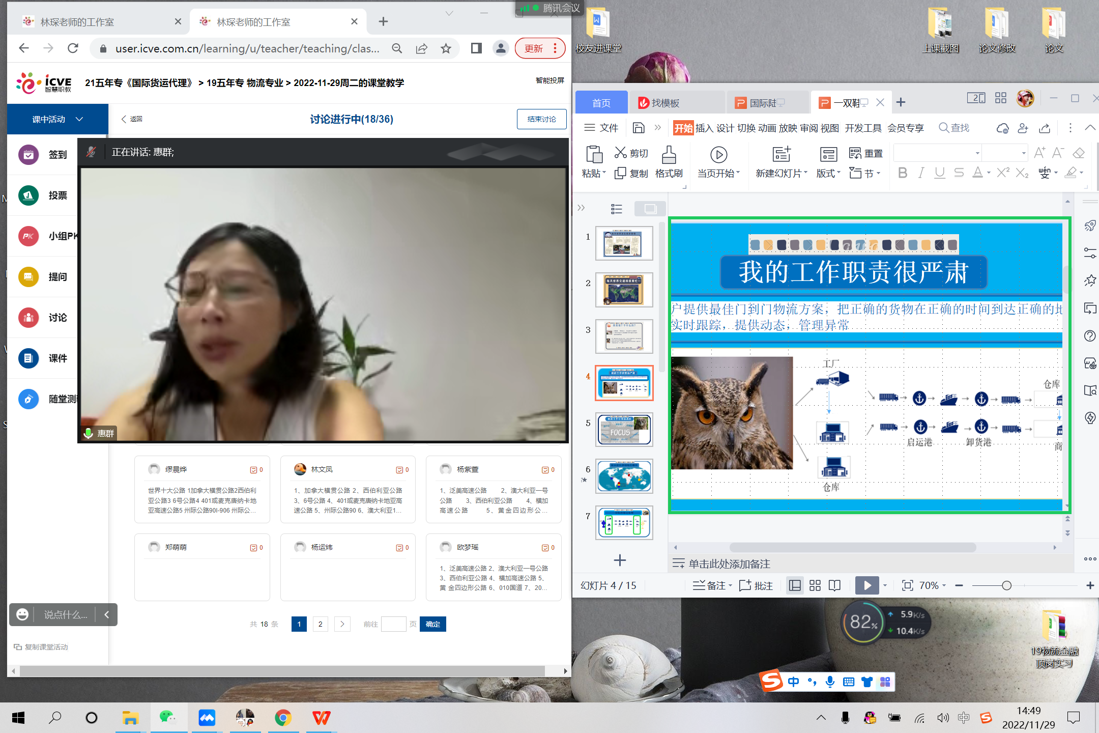This screenshot has height=733, width=1099.
Task: Open the 投票 voting activity
Action: pyautogui.click(x=43, y=195)
